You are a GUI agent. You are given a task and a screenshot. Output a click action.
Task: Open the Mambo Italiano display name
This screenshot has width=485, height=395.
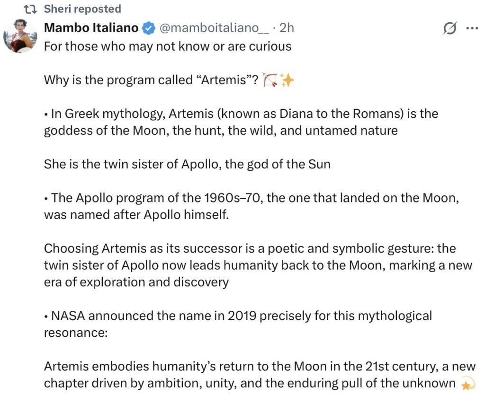pos(91,28)
